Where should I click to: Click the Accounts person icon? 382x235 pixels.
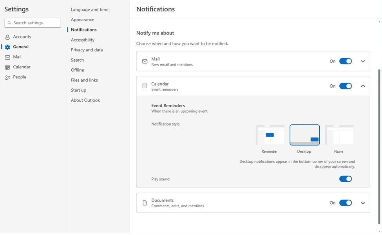coord(7,37)
